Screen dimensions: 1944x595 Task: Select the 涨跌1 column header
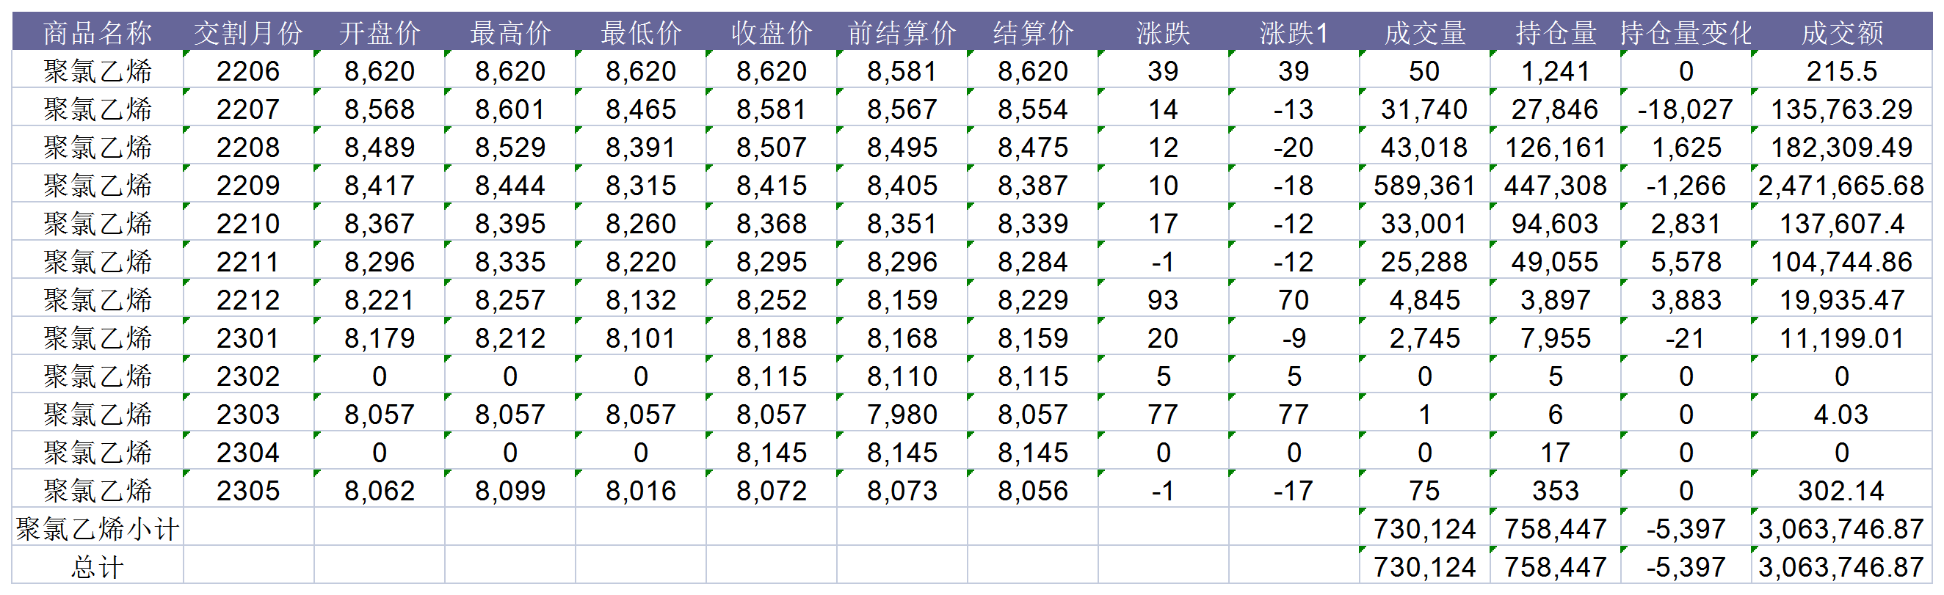pos(1294,32)
